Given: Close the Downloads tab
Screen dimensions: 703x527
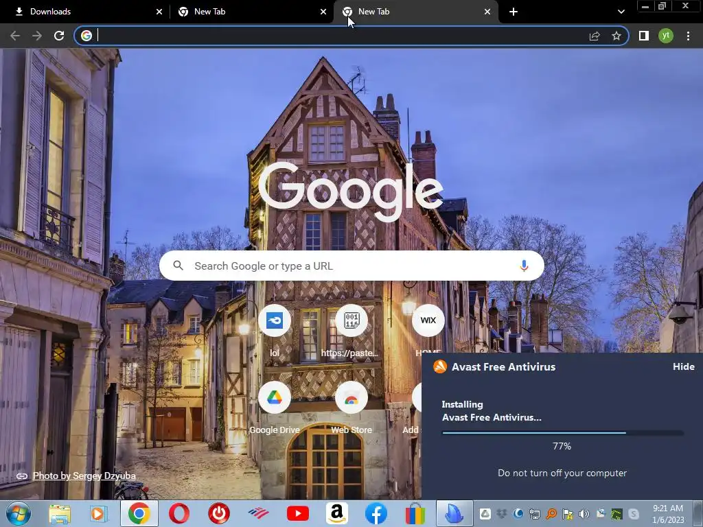Looking at the screenshot, I should (x=159, y=12).
